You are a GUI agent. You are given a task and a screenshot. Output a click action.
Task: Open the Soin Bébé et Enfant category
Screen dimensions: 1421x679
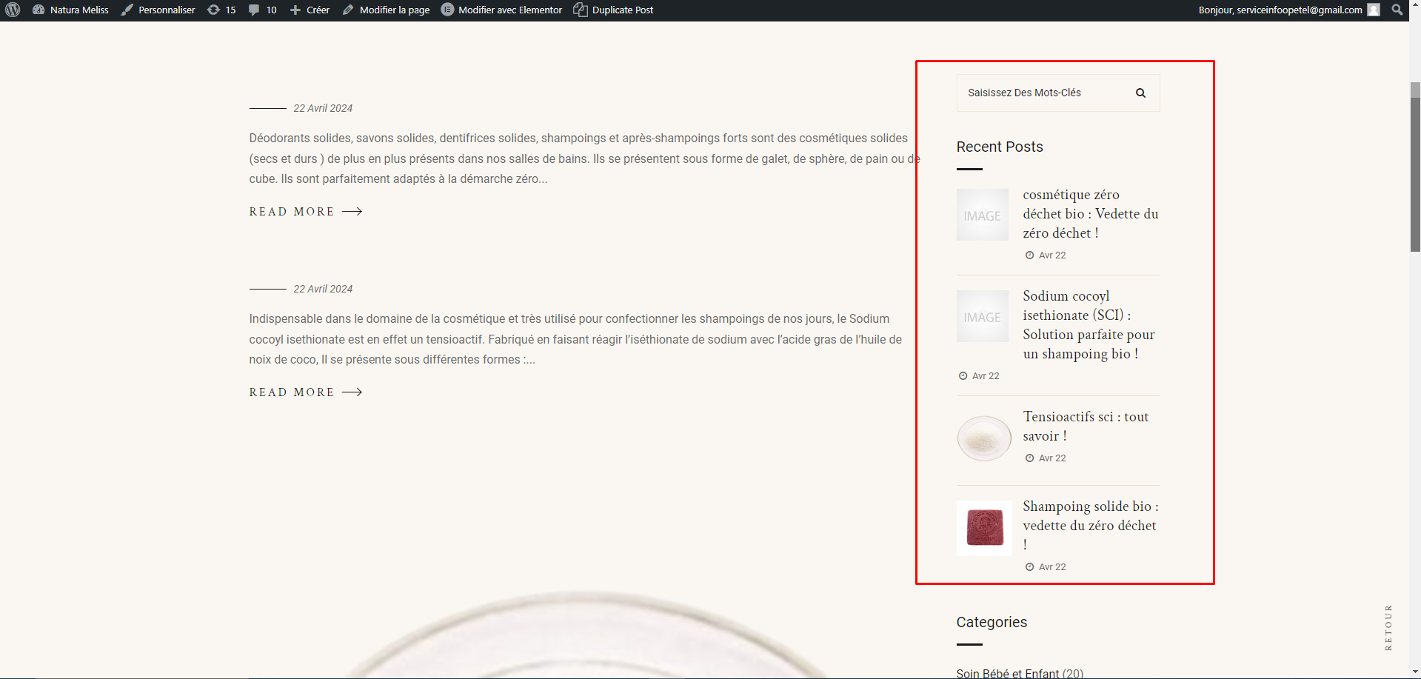tap(1008, 673)
